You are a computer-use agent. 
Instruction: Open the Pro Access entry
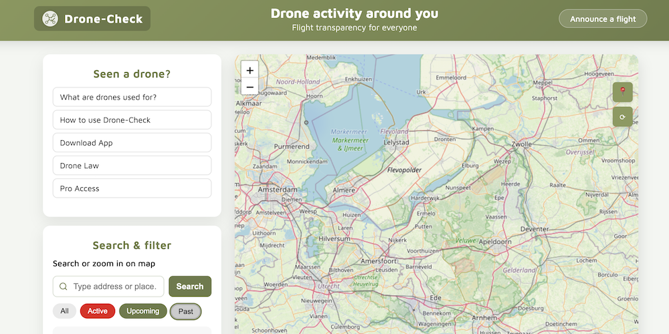tap(132, 188)
